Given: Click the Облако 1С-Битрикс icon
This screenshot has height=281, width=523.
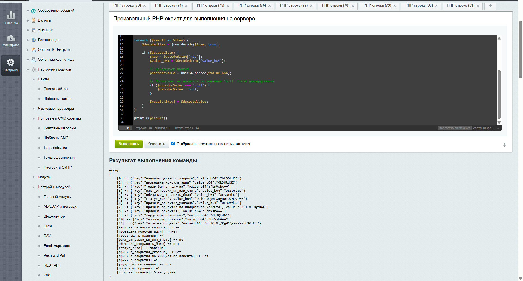Looking at the screenshot, I should (x=34, y=50).
